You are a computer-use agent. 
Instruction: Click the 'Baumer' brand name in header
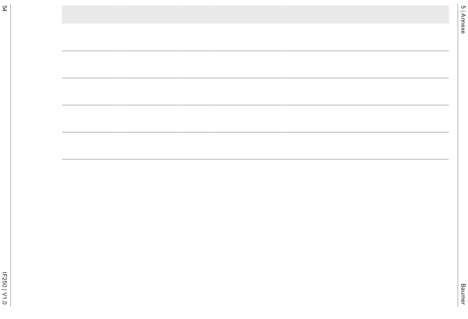click(x=463, y=294)
